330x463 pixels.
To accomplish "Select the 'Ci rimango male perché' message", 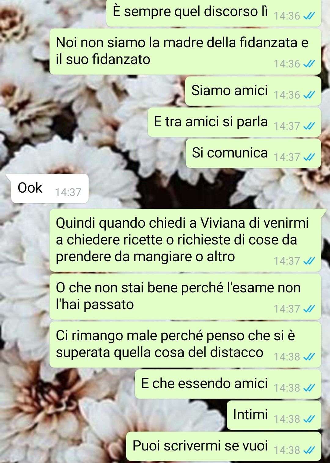I will (x=185, y=345).
